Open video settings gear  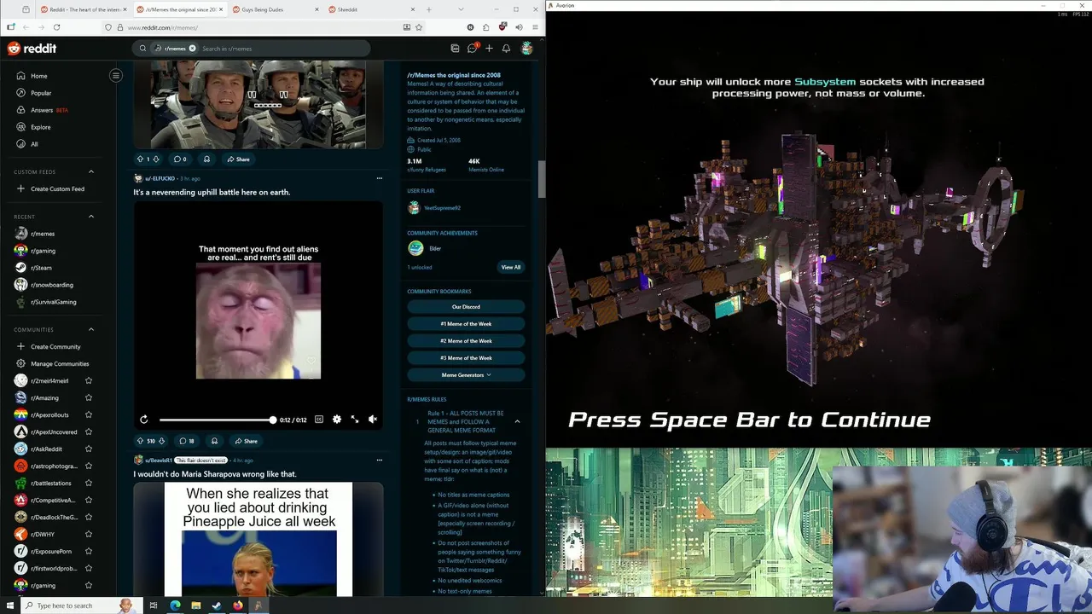click(337, 420)
